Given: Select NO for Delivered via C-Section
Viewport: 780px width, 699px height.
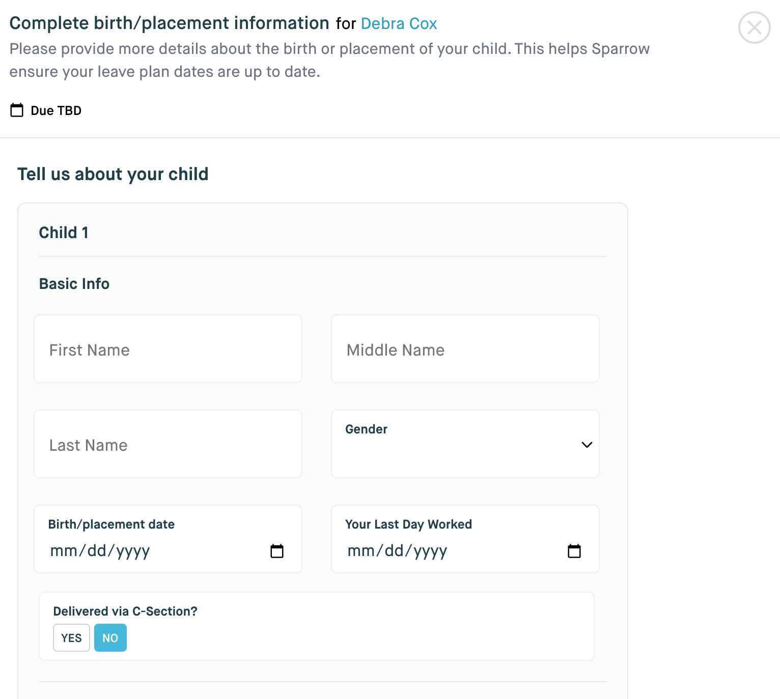Looking at the screenshot, I should point(110,637).
